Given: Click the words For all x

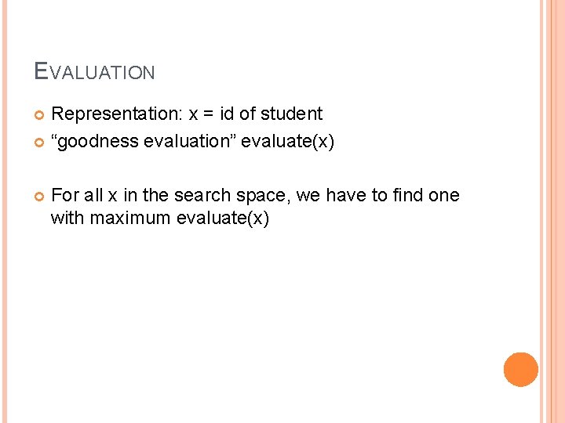Looking at the screenshot, I should (84, 195).
